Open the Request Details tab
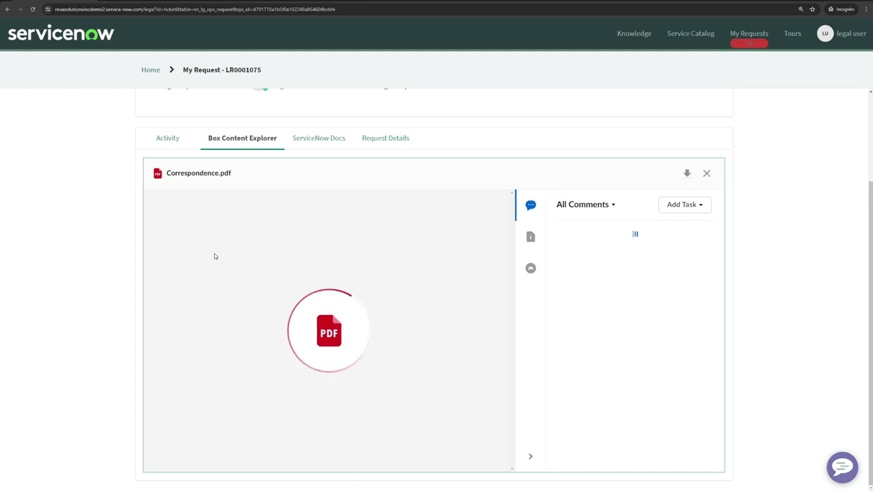Screen dimensions: 873x491 pos(385,138)
